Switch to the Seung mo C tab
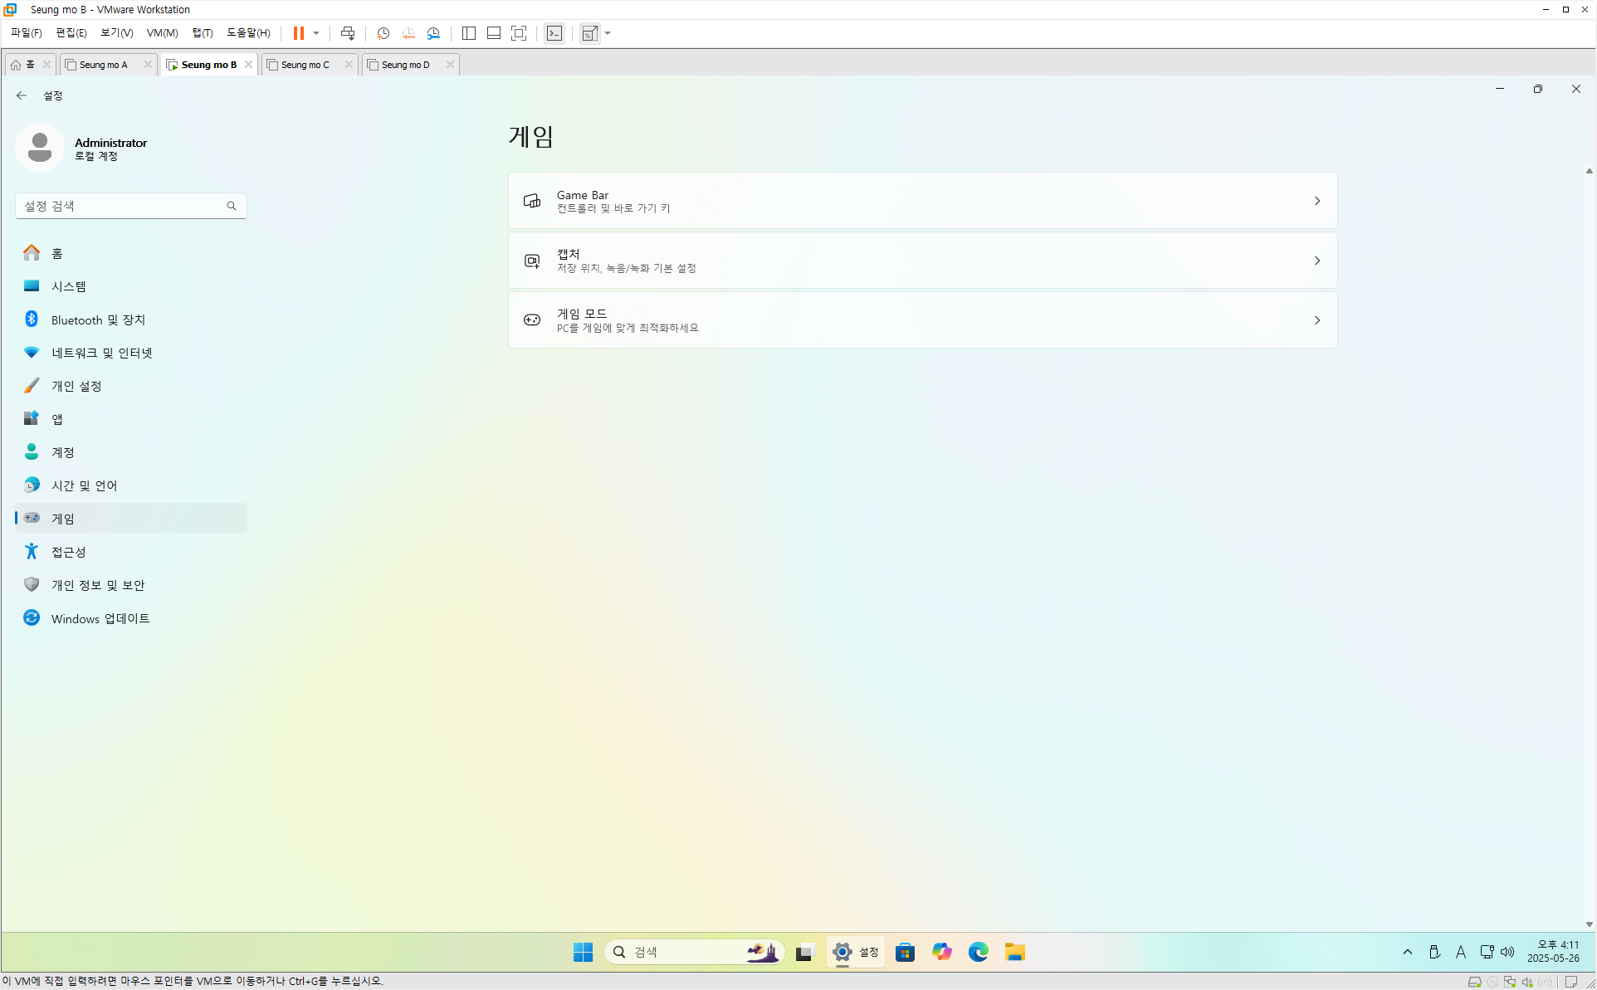 tap(305, 65)
